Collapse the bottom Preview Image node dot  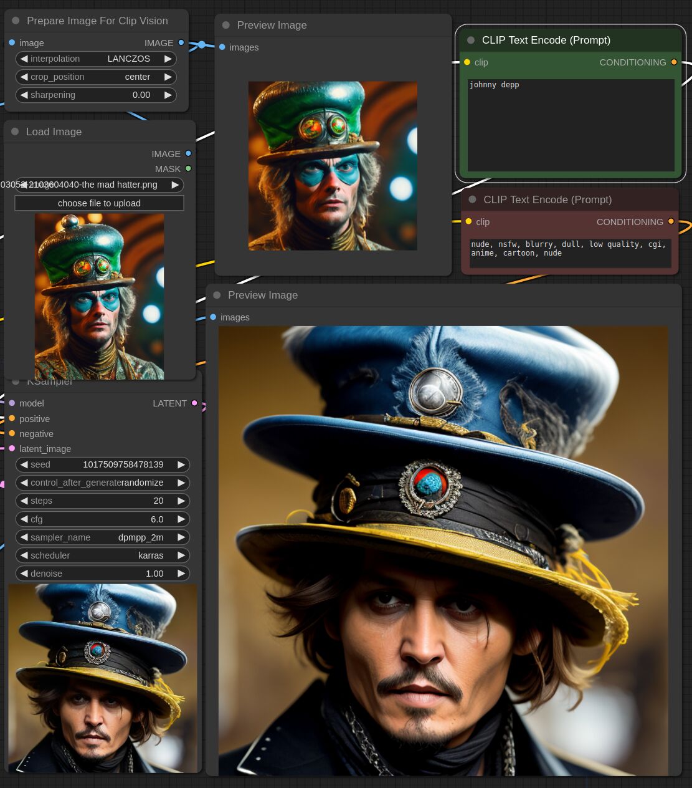point(217,295)
